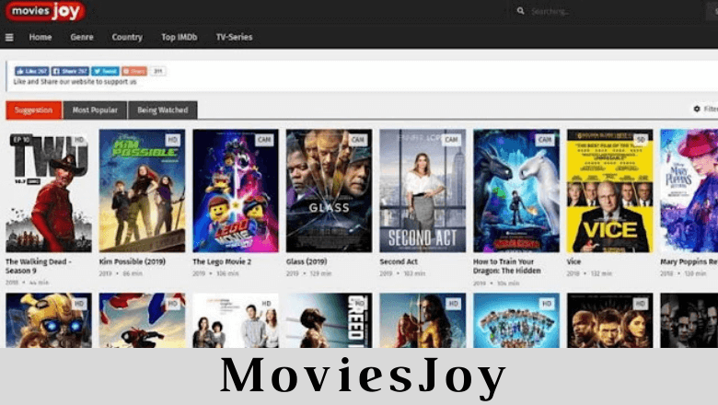Open the Bumblebee poster in second row
This screenshot has height=405, width=718.
point(49,320)
